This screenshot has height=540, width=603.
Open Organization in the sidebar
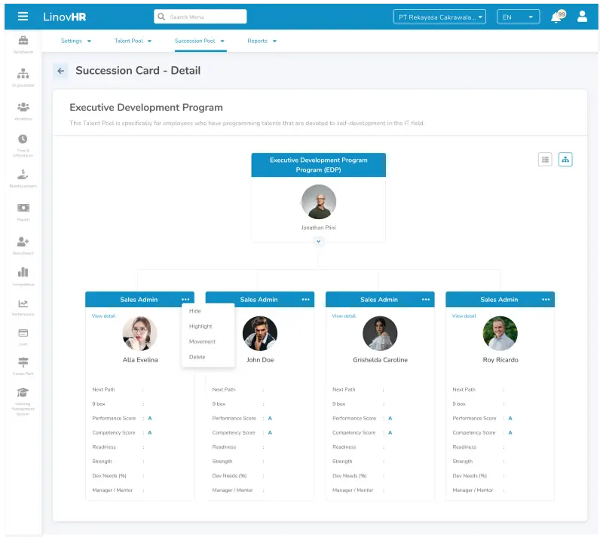23,77
